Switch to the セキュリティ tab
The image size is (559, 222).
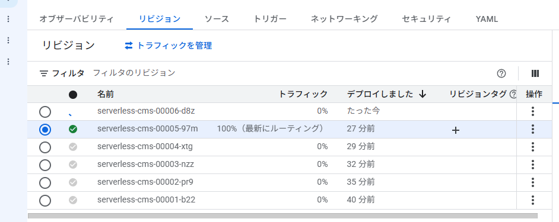pyautogui.click(x=427, y=19)
